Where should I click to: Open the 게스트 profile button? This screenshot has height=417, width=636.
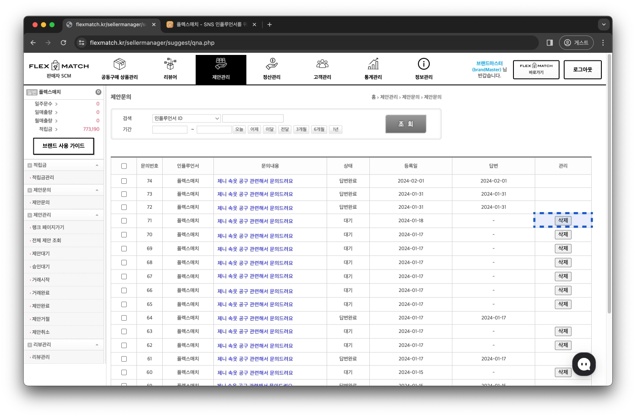576,43
